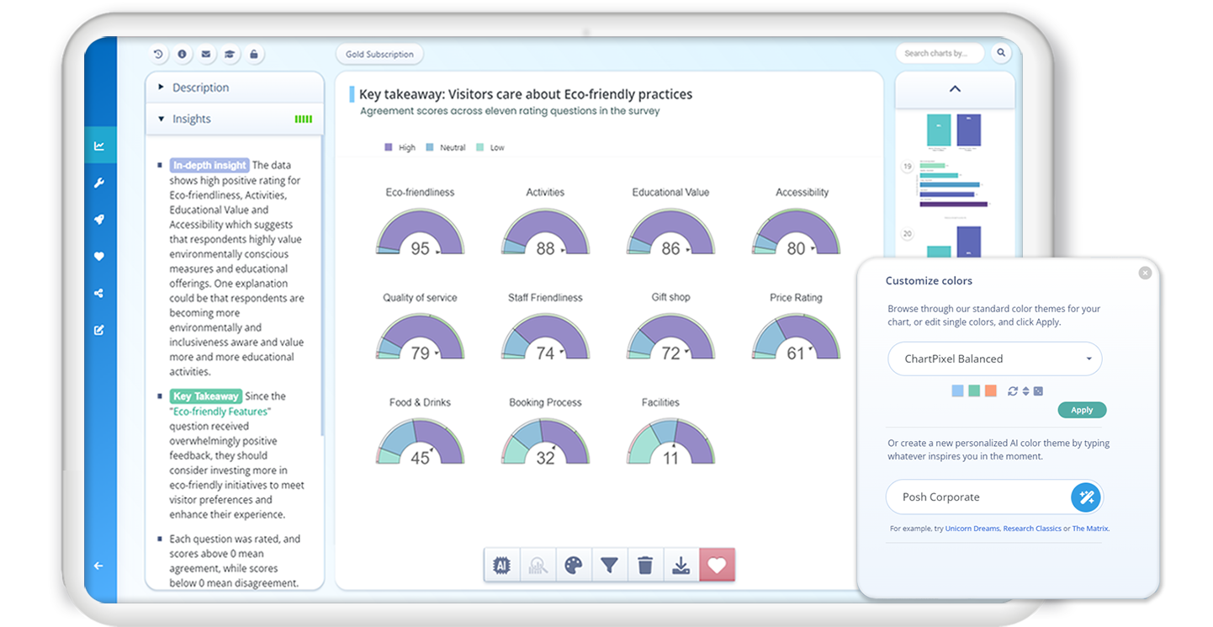1213x627 pixels.
Task: Select the wrench tool in the left sidebar
Action: (x=100, y=182)
